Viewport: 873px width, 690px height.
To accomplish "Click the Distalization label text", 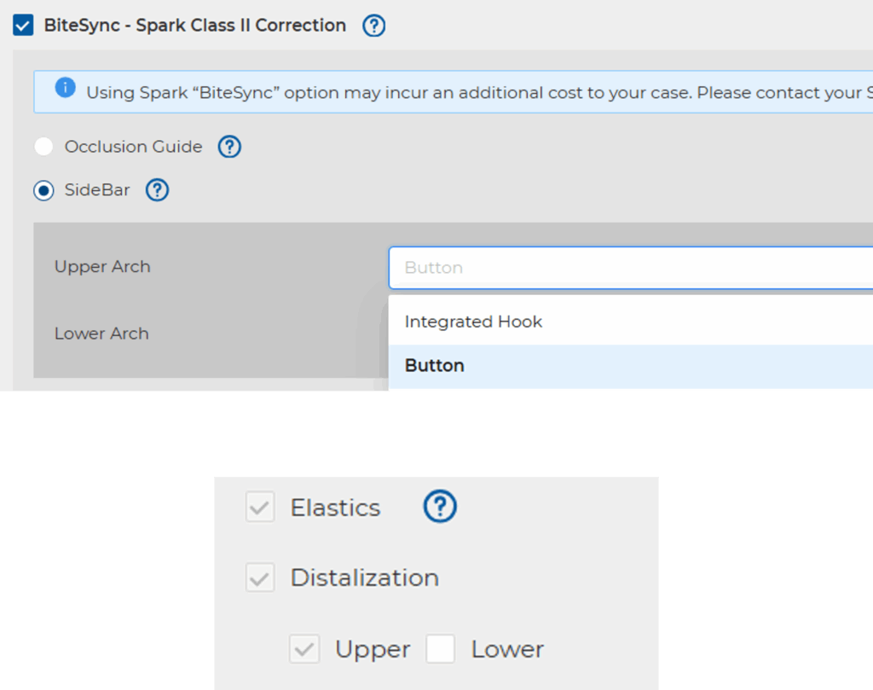I will pos(364,578).
